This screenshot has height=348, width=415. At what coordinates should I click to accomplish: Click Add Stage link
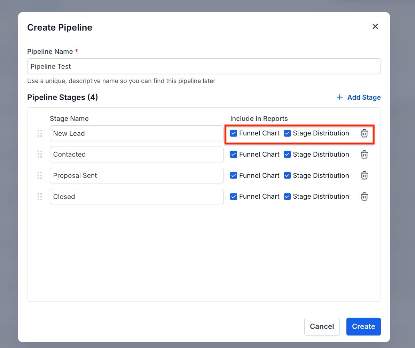359,97
